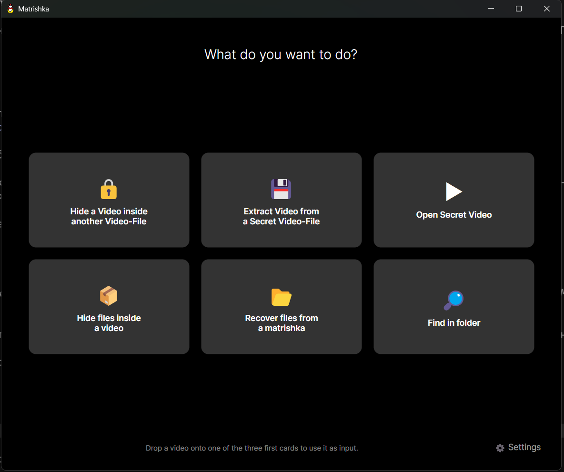
Task: Close the Matrishka window
Action: point(547,9)
